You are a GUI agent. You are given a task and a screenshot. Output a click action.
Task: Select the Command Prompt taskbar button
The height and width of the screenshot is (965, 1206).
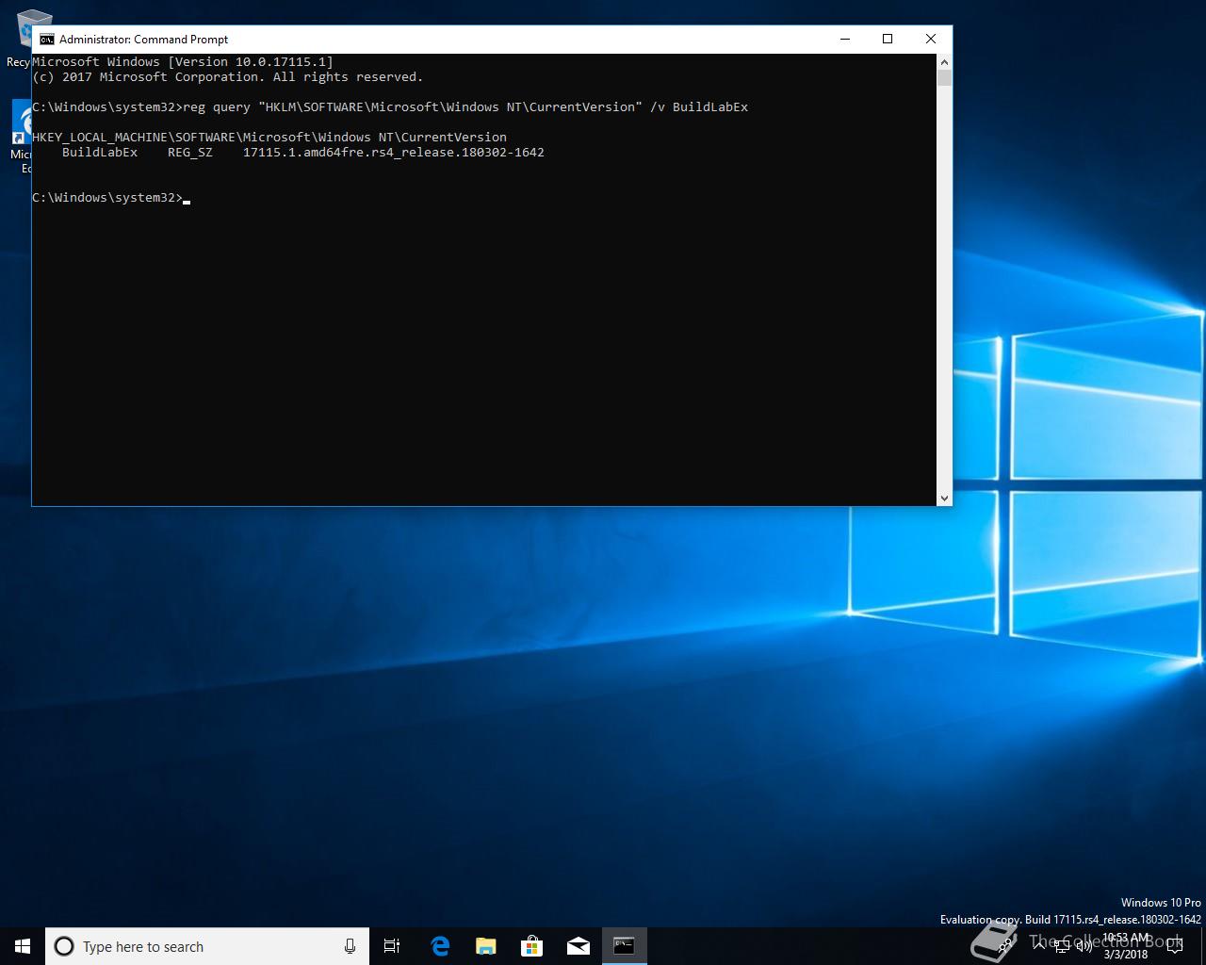pyautogui.click(x=624, y=946)
